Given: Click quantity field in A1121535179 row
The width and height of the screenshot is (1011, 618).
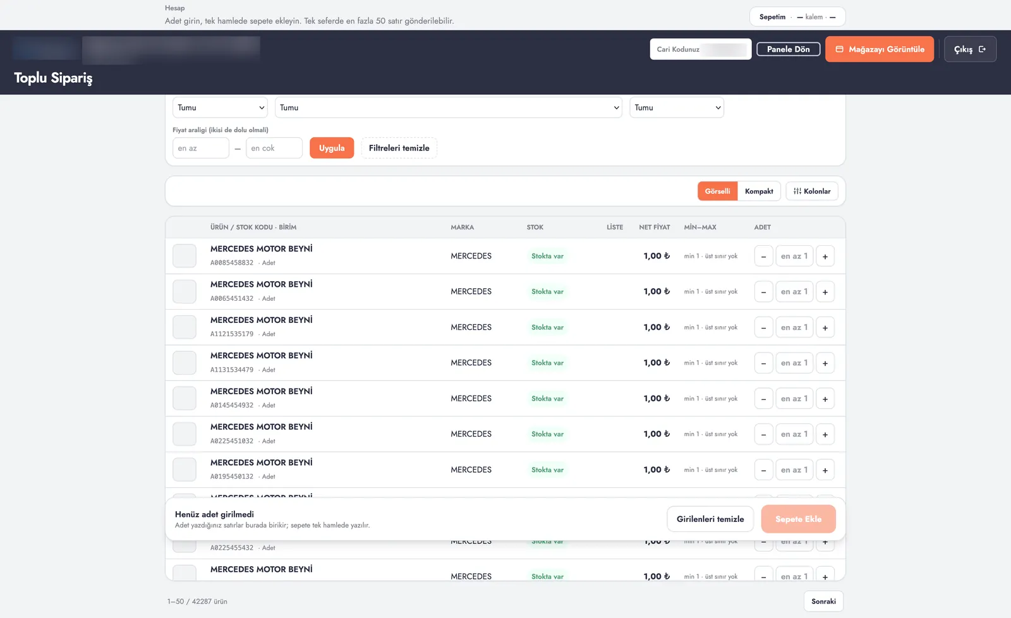Looking at the screenshot, I should click(x=794, y=327).
